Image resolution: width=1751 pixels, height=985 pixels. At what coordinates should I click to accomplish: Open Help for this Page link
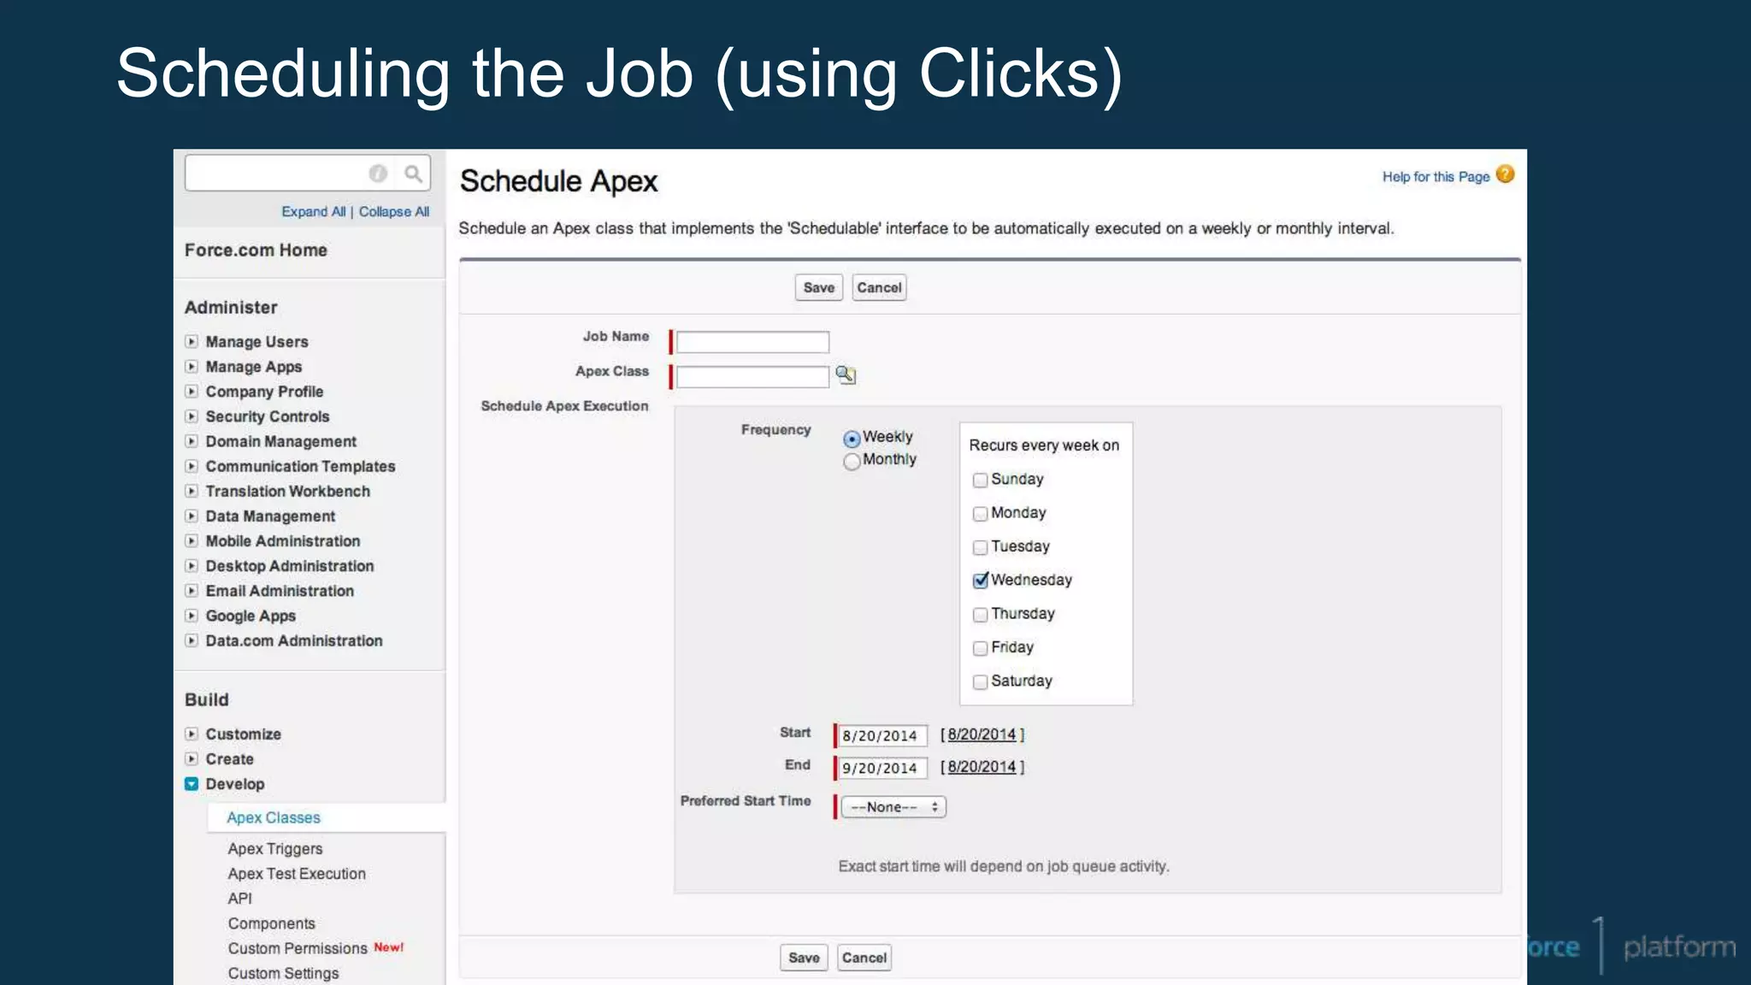click(1436, 176)
